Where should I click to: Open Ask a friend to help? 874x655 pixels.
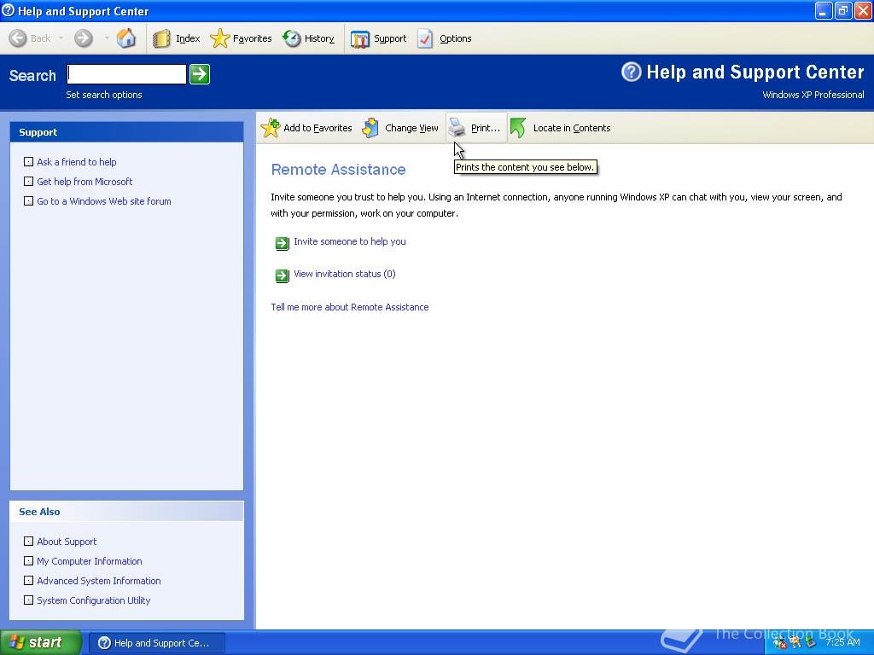click(x=76, y=162)
